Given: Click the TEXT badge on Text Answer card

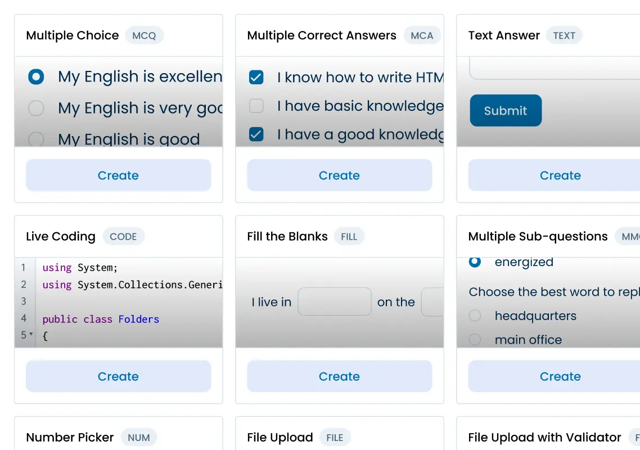Looking at the screenshot, I should coord(564,35).
